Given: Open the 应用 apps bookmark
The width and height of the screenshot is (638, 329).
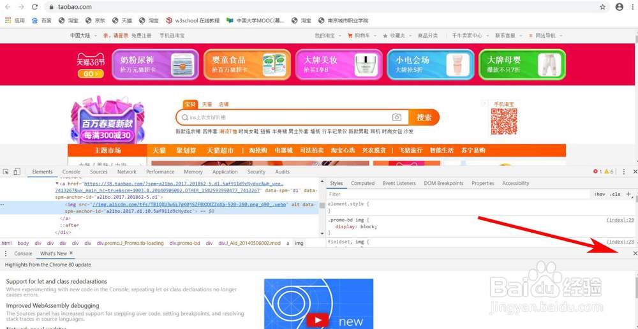Looking at the screenshot, I should [15, 20].
